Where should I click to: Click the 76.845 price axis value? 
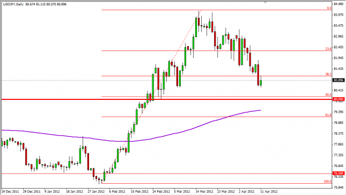pos(338,166)
